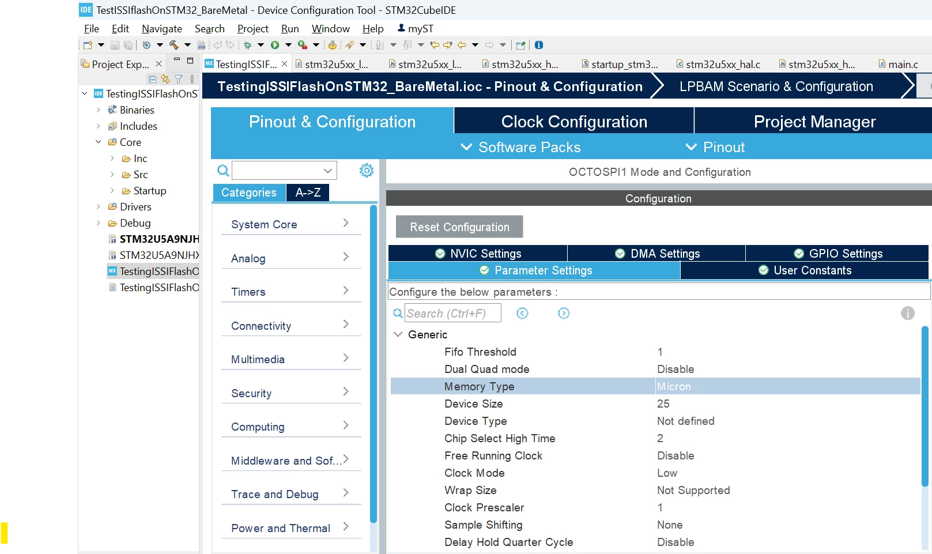Open the Navigate menu
Viewport: 932px width, 554px height.
(162, 29)
